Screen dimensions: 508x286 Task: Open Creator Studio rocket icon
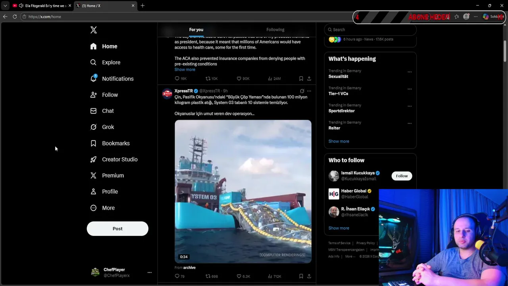(93, 159)
